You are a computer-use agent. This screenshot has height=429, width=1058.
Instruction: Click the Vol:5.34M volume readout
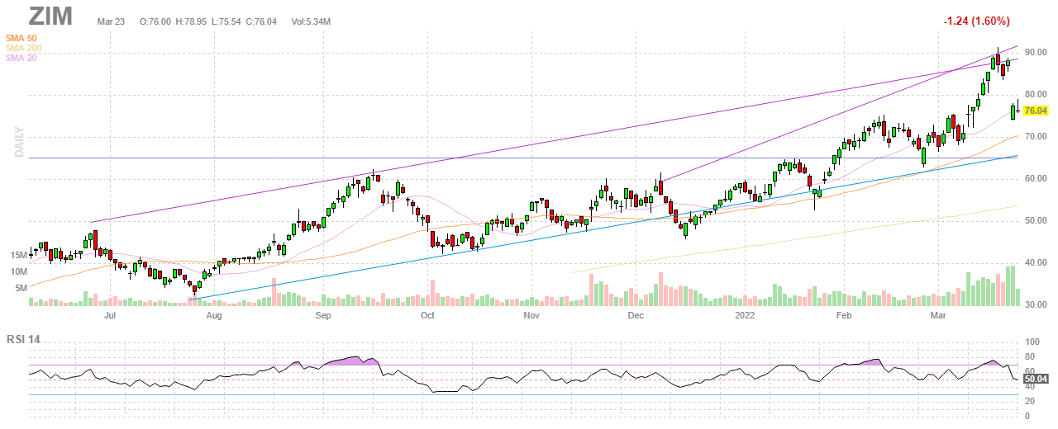coord(311,20)
